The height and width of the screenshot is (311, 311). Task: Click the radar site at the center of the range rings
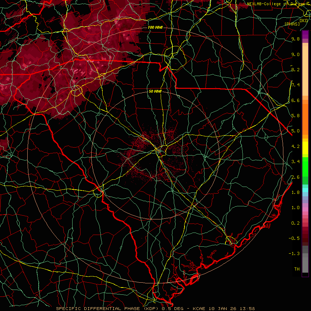155,155
